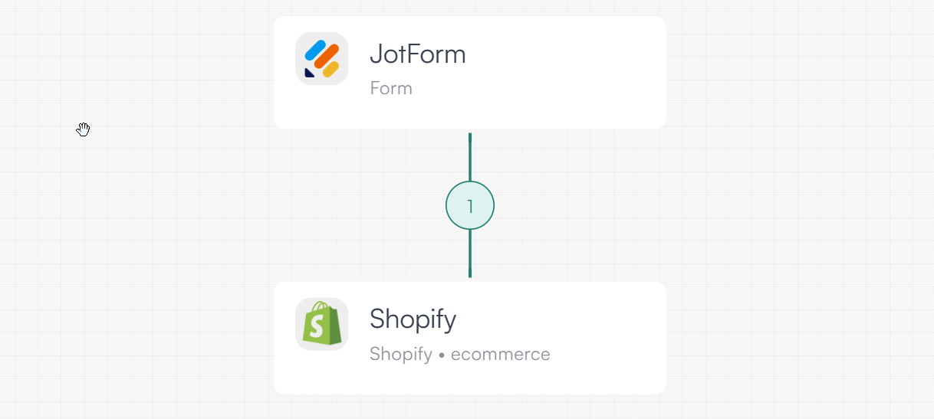Click the Shopify shopping bag icon

click(x=322, y=324)
